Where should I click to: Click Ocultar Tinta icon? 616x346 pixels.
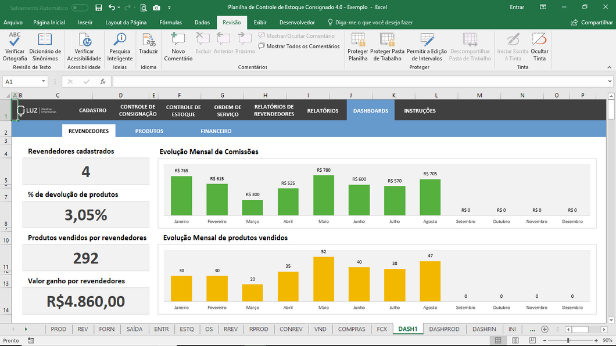point(539,46)
